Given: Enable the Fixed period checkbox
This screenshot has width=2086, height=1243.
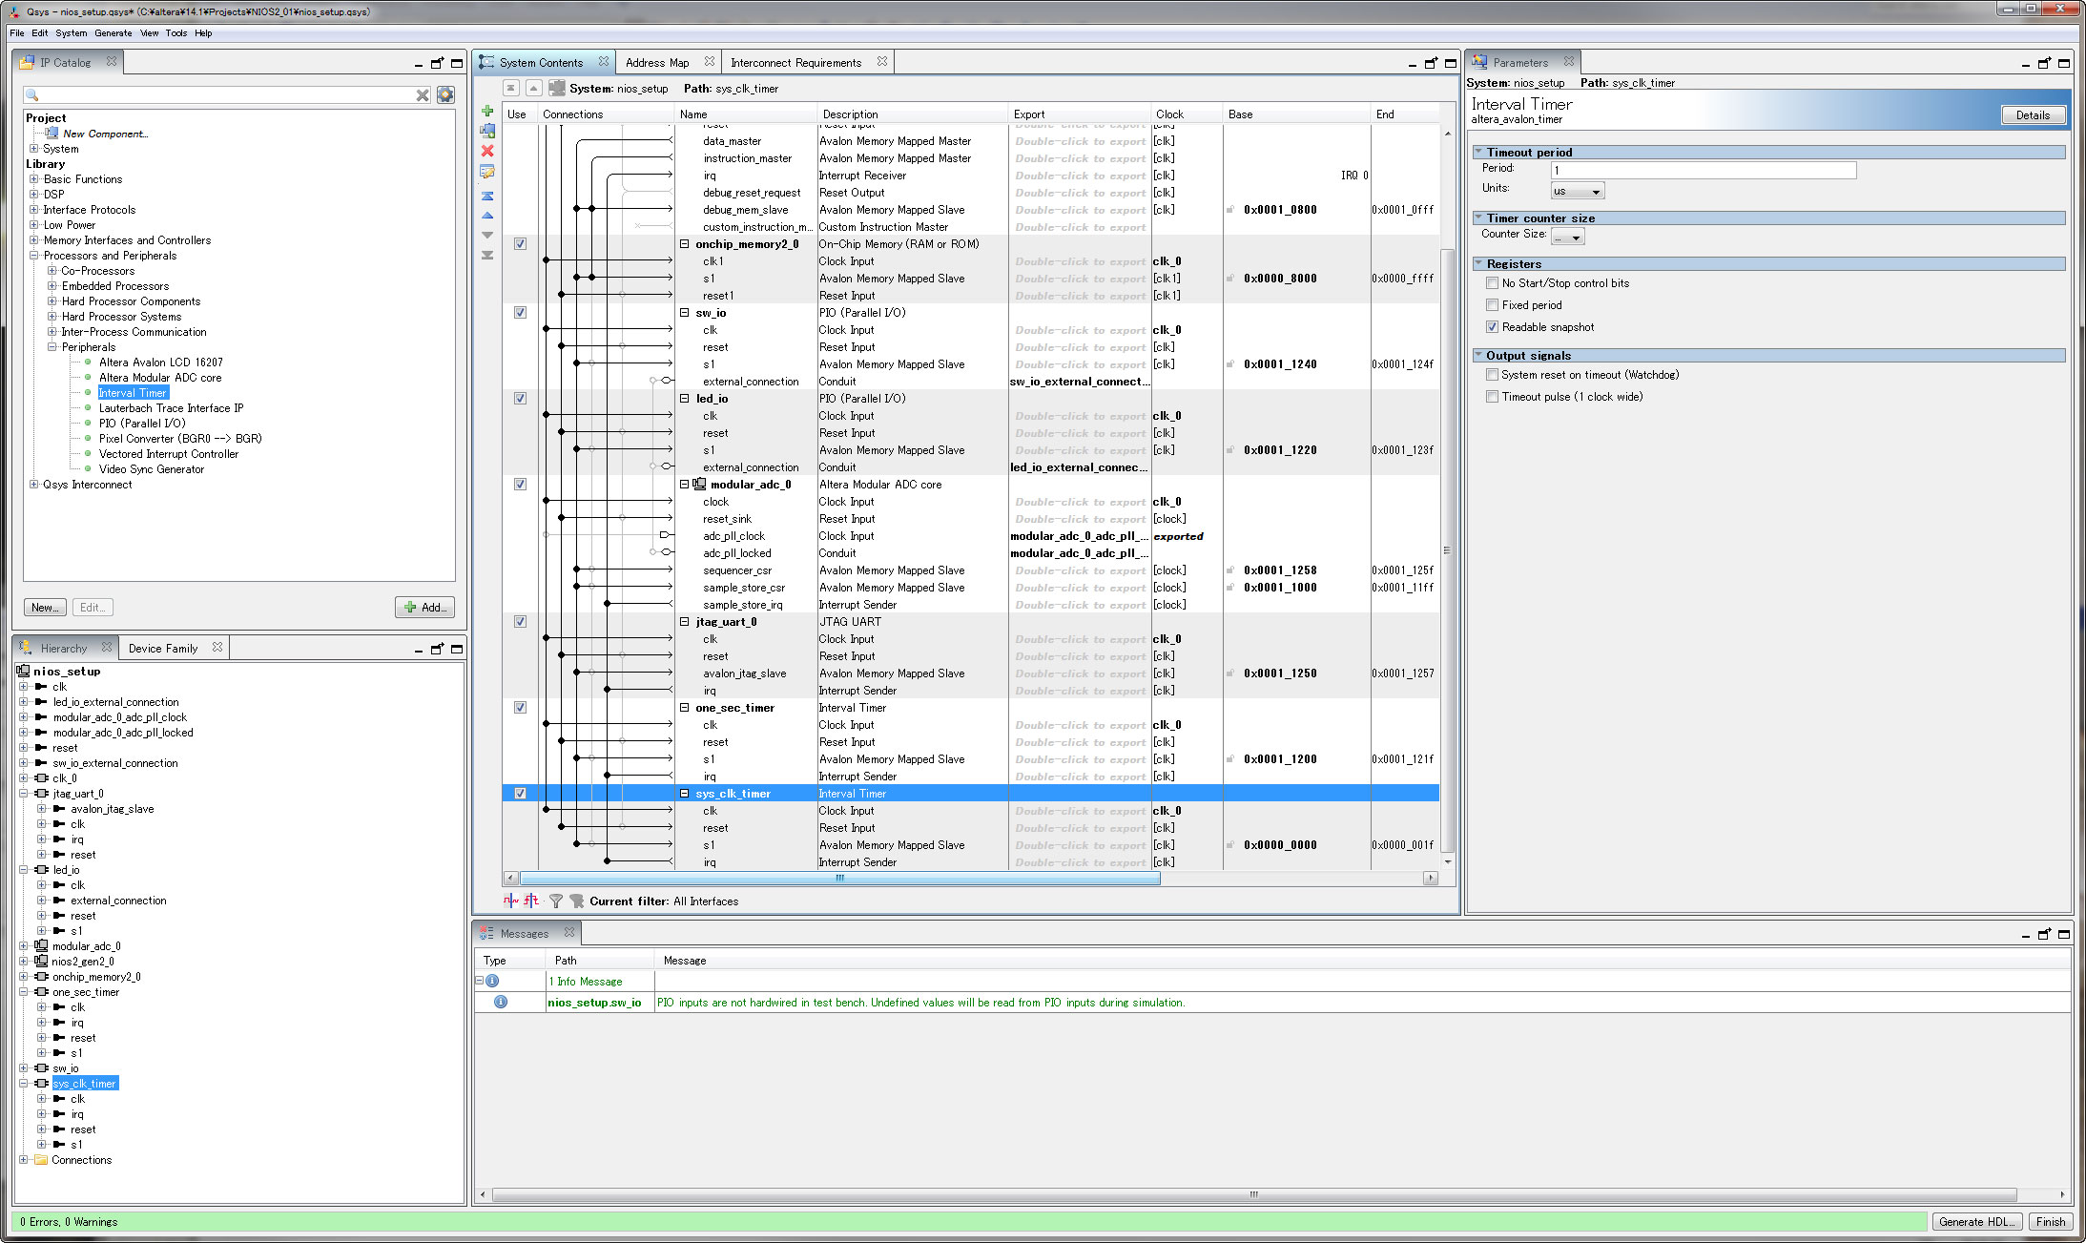Looking at the screenshot, I should pos(1492,305).
